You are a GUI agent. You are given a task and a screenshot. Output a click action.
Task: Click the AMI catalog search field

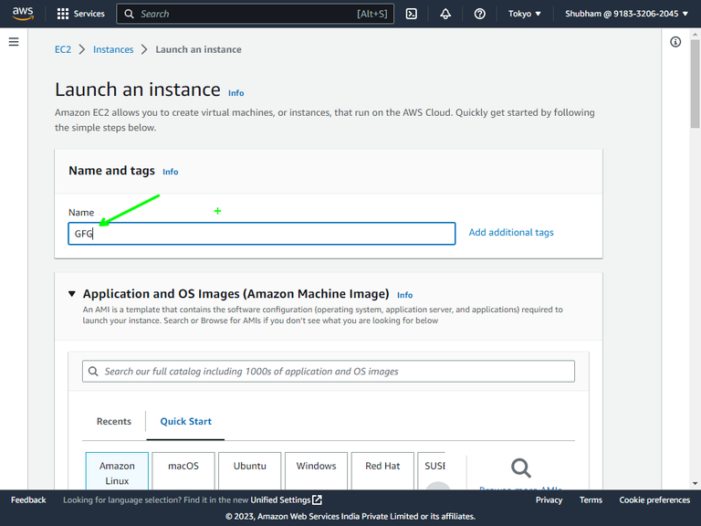click(329, 372)
